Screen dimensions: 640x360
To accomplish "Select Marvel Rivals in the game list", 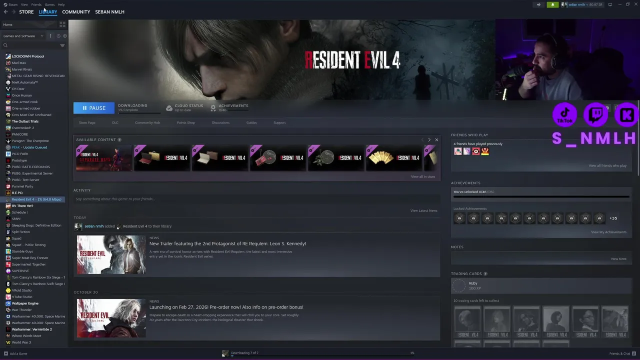I will pyautogui.click(x=21, y=69).
